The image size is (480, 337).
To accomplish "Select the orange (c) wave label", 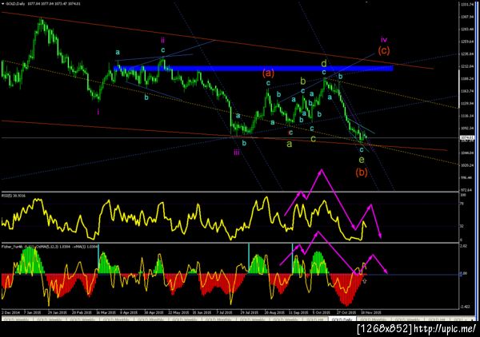I will click(x=384, y=50).
